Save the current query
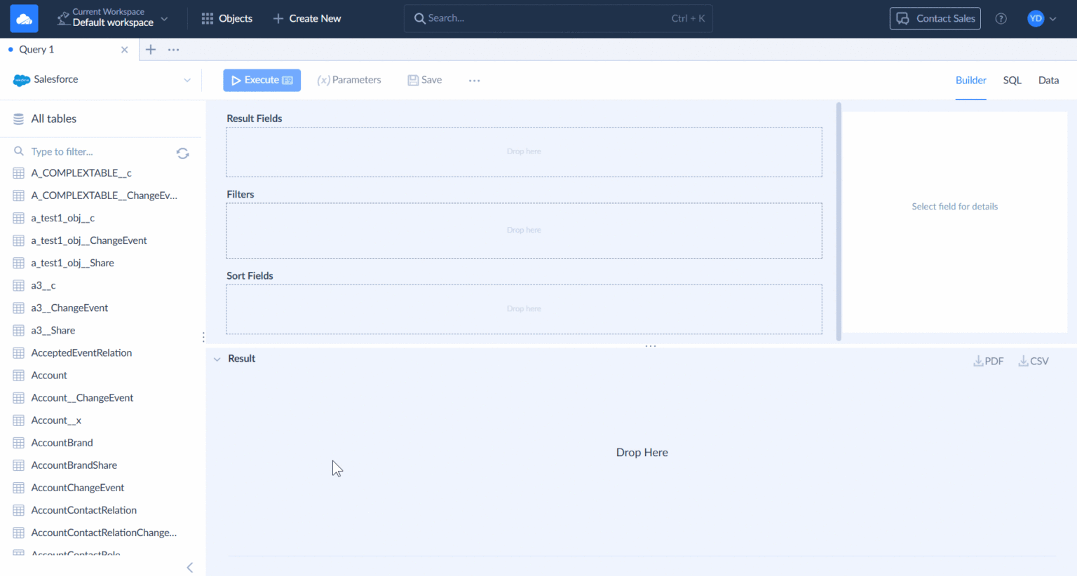Screen dimensions: 1077x576 424,80
